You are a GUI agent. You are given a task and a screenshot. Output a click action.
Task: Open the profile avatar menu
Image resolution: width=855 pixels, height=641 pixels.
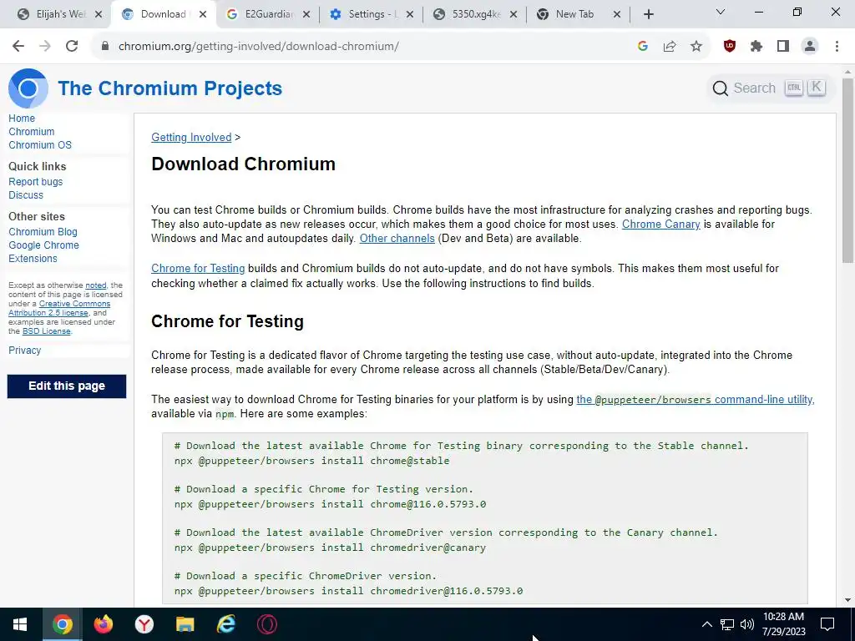pos(810,47)
